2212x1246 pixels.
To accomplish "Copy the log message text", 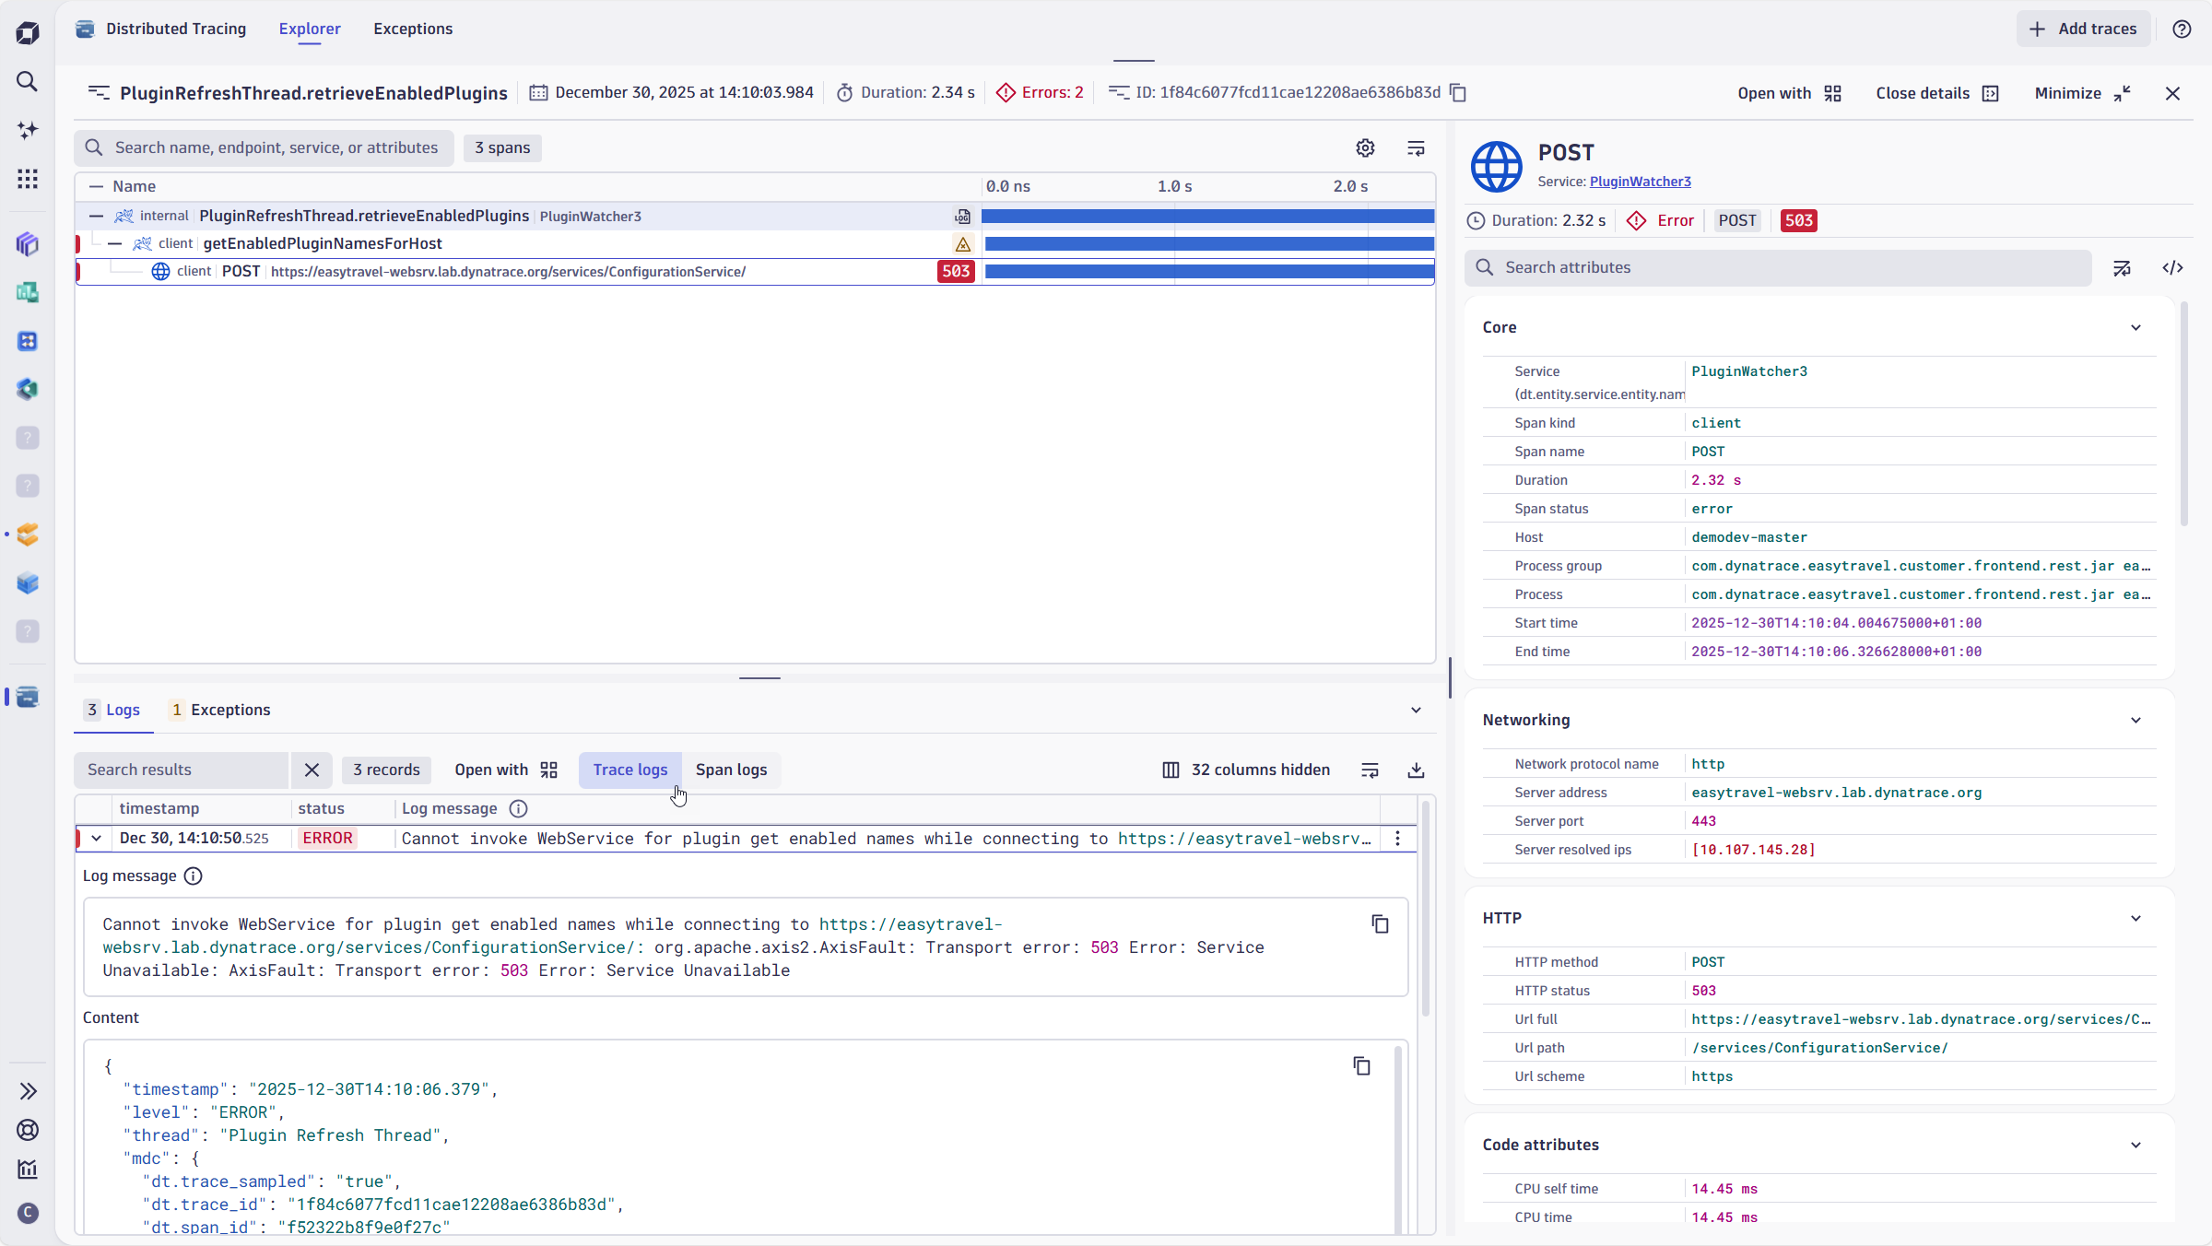I will pos(1380,924).
